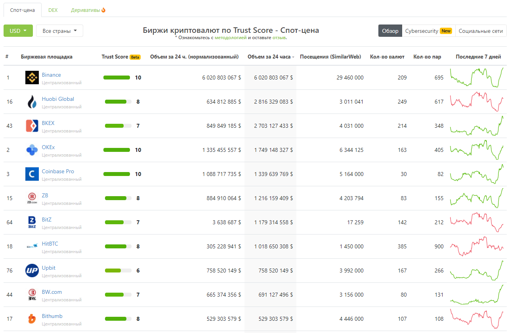Image resolution: width=523 pixels, height=333 pixels.
Task: Open the USD currency dropdown
Action: [x=18, y=31]
